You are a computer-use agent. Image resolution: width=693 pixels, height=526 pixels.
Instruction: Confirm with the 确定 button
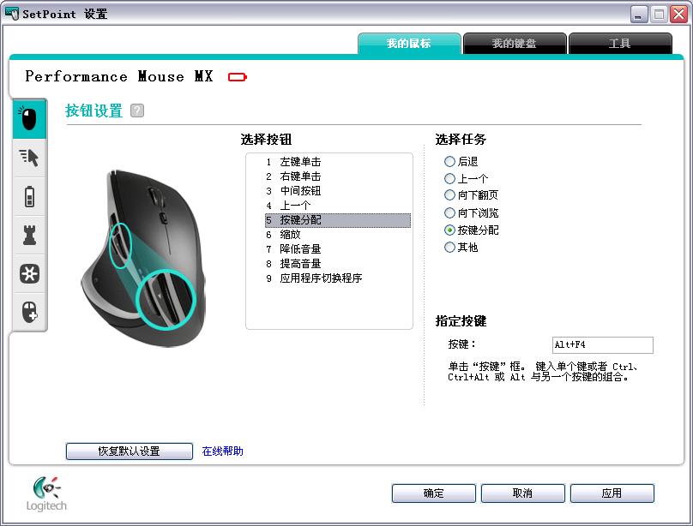(x=434, y=493)
